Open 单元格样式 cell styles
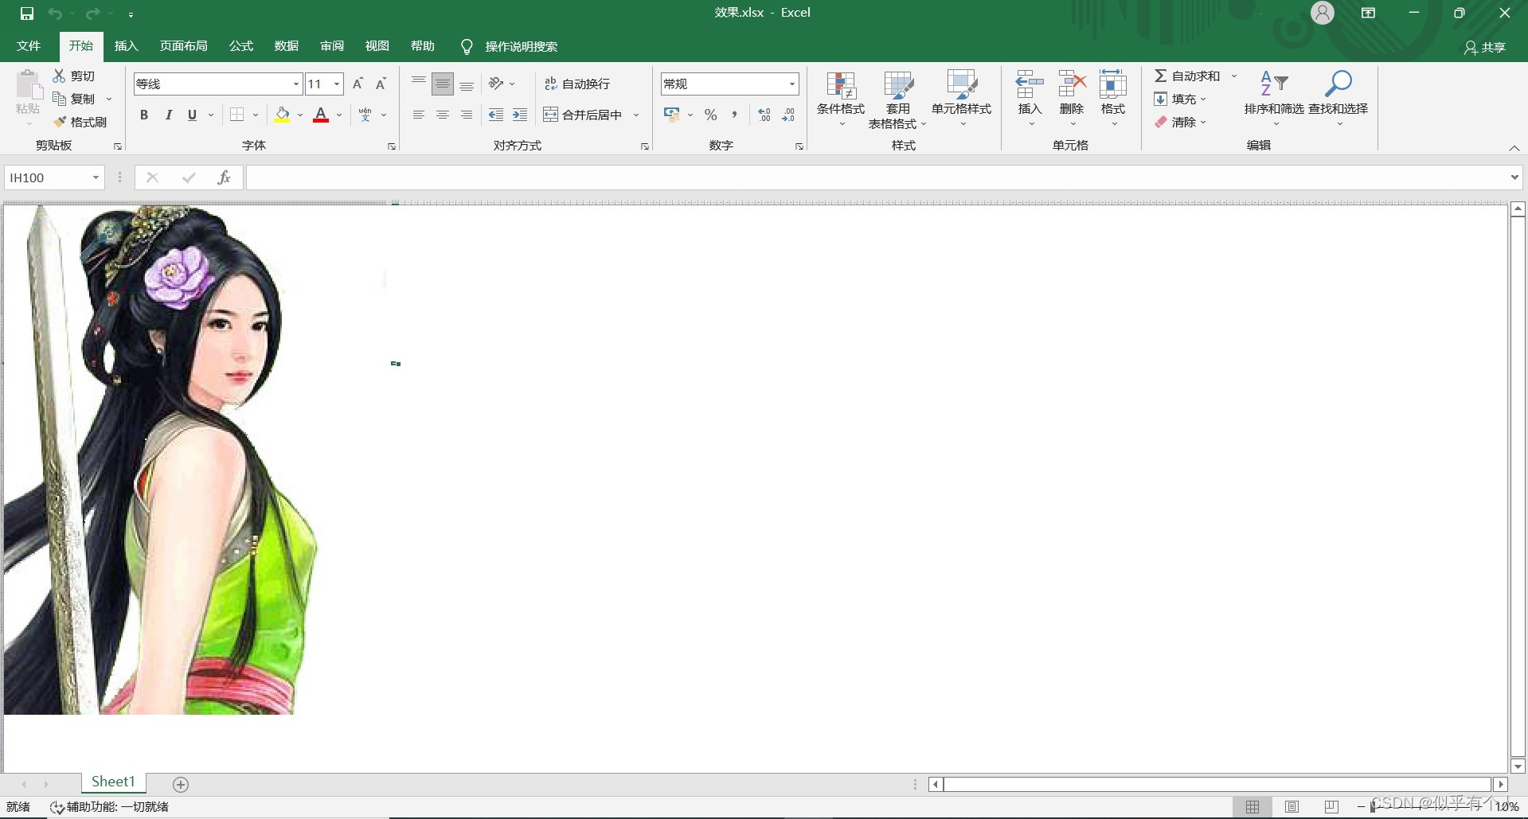The height and width of the screenshot is (819, 1528). click(962, 99)
